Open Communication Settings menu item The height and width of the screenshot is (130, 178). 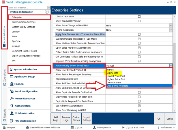pos(24,22)
